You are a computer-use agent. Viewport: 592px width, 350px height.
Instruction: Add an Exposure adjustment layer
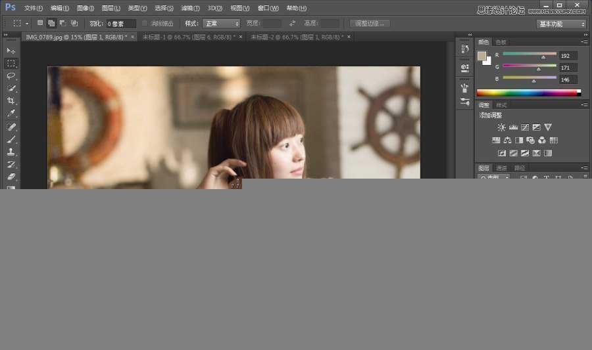[x=537, y=127]
